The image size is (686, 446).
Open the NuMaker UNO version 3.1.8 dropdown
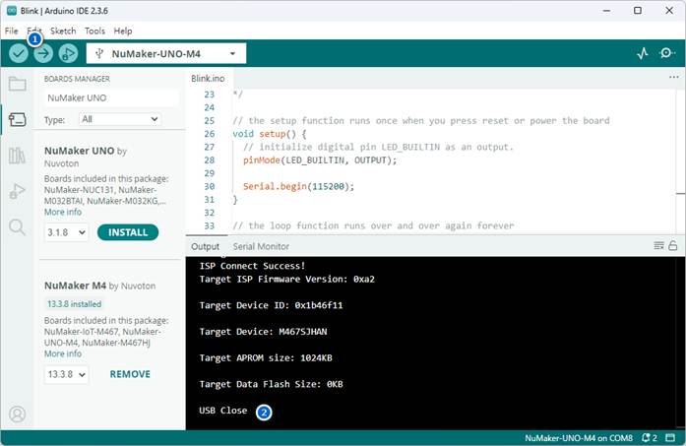pos(66,233)
